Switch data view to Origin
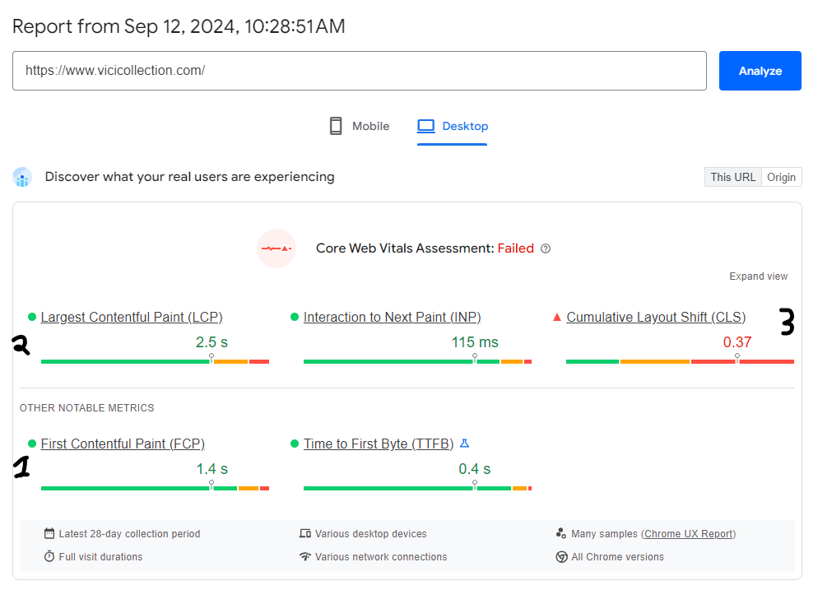The width and height of the screenshot is (818, 590). (781, 177)
